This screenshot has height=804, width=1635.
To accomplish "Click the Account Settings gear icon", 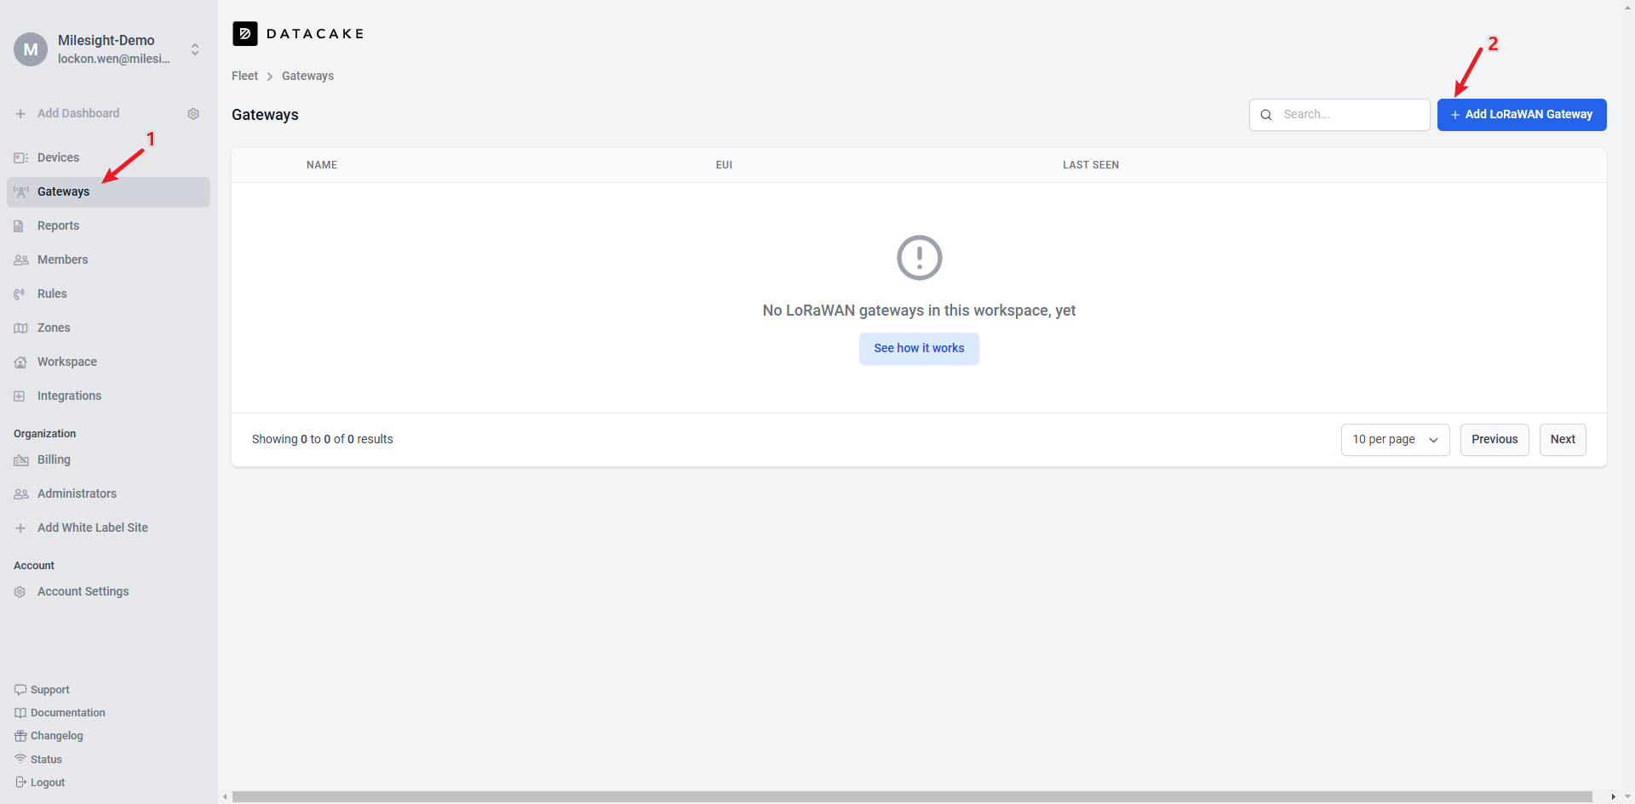I will tap(20, 592).
